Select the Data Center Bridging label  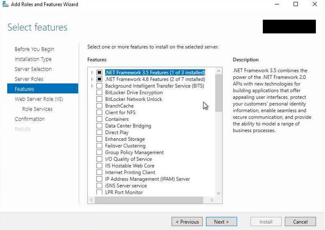click(x=128, y=126)
